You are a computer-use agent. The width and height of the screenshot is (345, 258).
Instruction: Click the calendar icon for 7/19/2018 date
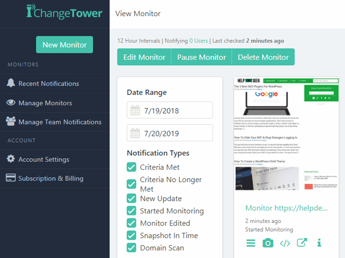pyautogui.click(x=135, y=110)
